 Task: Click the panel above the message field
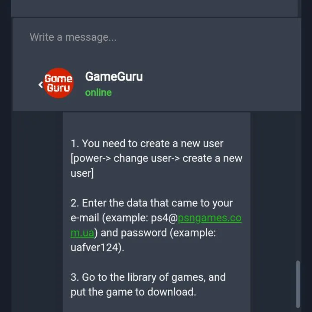(x=154, y=8)
